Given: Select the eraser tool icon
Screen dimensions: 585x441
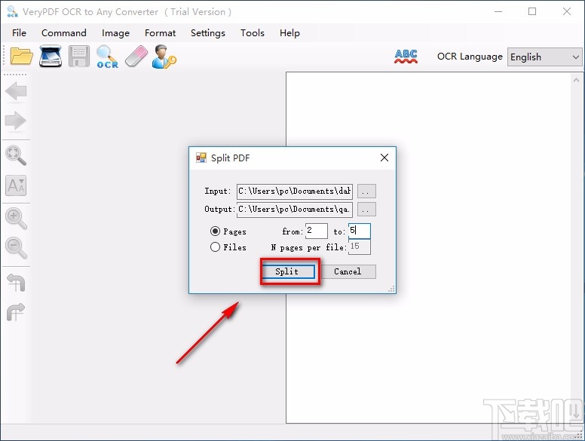Looking at the screenshot, I should coord(136,57).
